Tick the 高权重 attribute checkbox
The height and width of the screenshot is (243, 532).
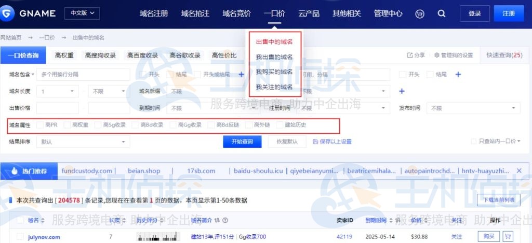click(67, 125)
